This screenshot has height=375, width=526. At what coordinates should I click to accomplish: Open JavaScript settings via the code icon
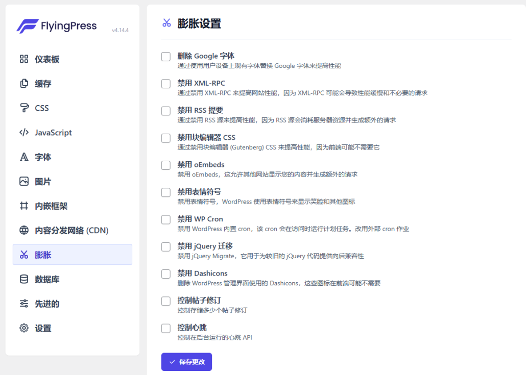23,132
